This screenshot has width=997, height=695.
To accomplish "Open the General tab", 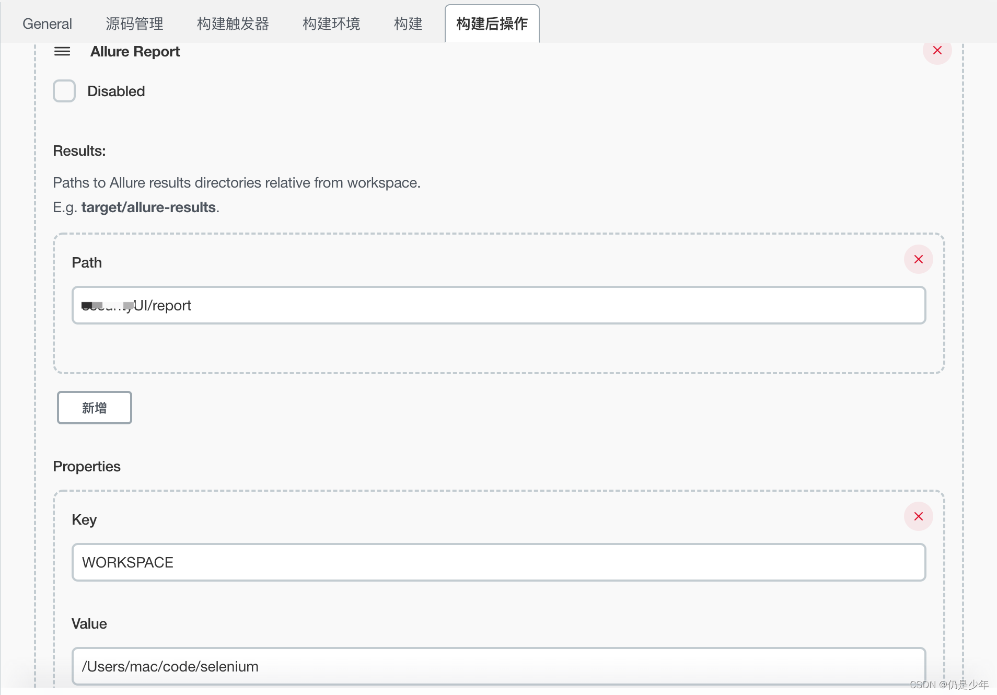I will pyautogui.click(x=47, y=24).
